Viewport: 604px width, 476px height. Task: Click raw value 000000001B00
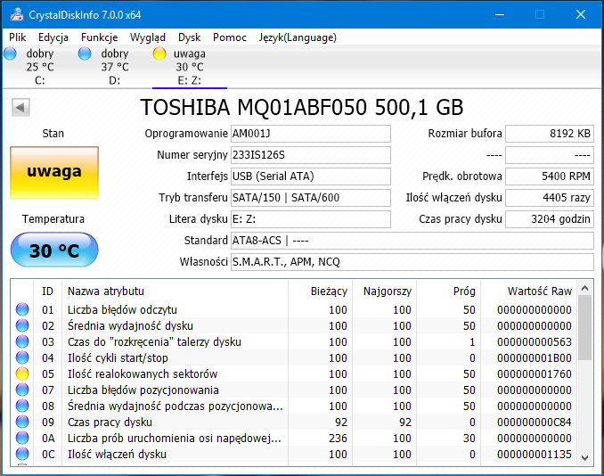pos(535,358)
